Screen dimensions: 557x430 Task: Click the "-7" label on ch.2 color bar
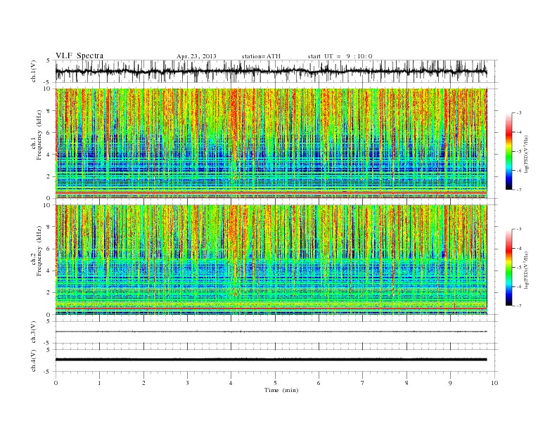[x=518, y=306]
